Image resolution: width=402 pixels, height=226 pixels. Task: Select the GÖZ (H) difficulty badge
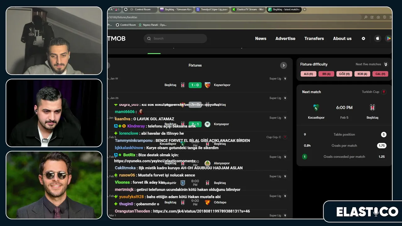(344, 74)
